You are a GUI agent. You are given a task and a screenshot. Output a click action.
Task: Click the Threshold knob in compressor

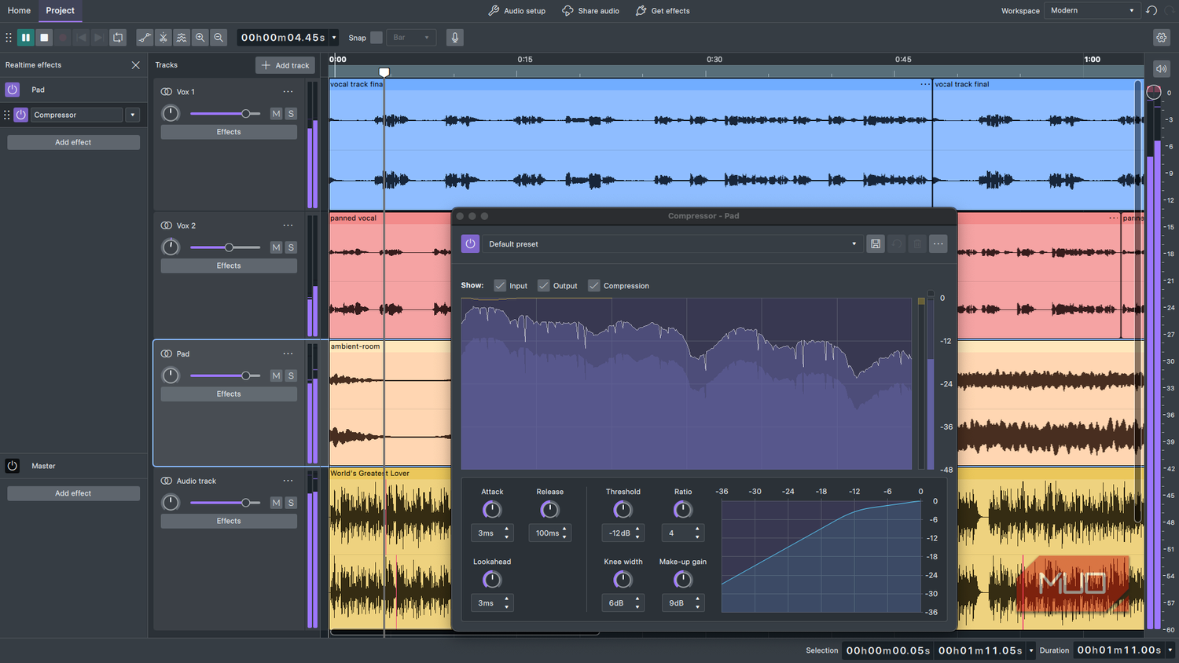(x=623, y=510)
